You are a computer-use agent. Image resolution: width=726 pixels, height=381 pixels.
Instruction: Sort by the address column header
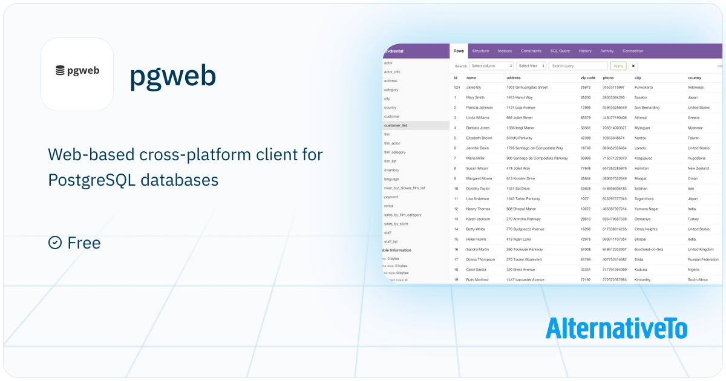pyautogui.click(x=514, y=77)
